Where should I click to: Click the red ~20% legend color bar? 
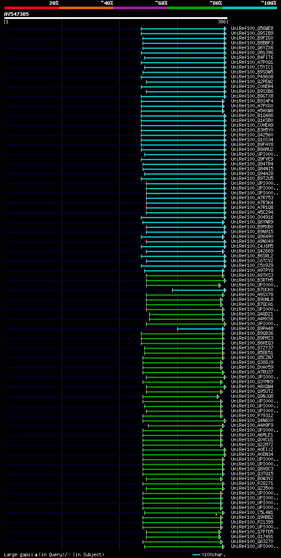[x=31, y=7]
